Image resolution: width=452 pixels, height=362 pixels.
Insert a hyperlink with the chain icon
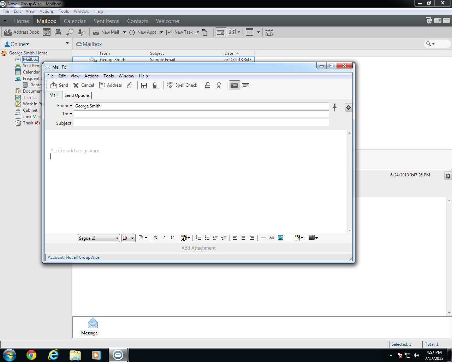[272, 238]
